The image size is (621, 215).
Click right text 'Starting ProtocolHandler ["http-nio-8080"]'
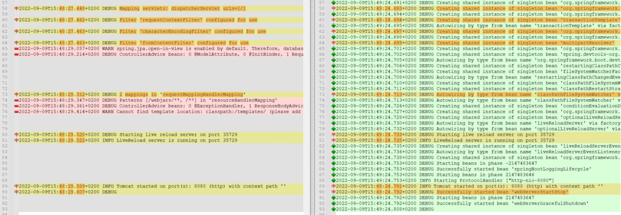(x=494, y=180)
